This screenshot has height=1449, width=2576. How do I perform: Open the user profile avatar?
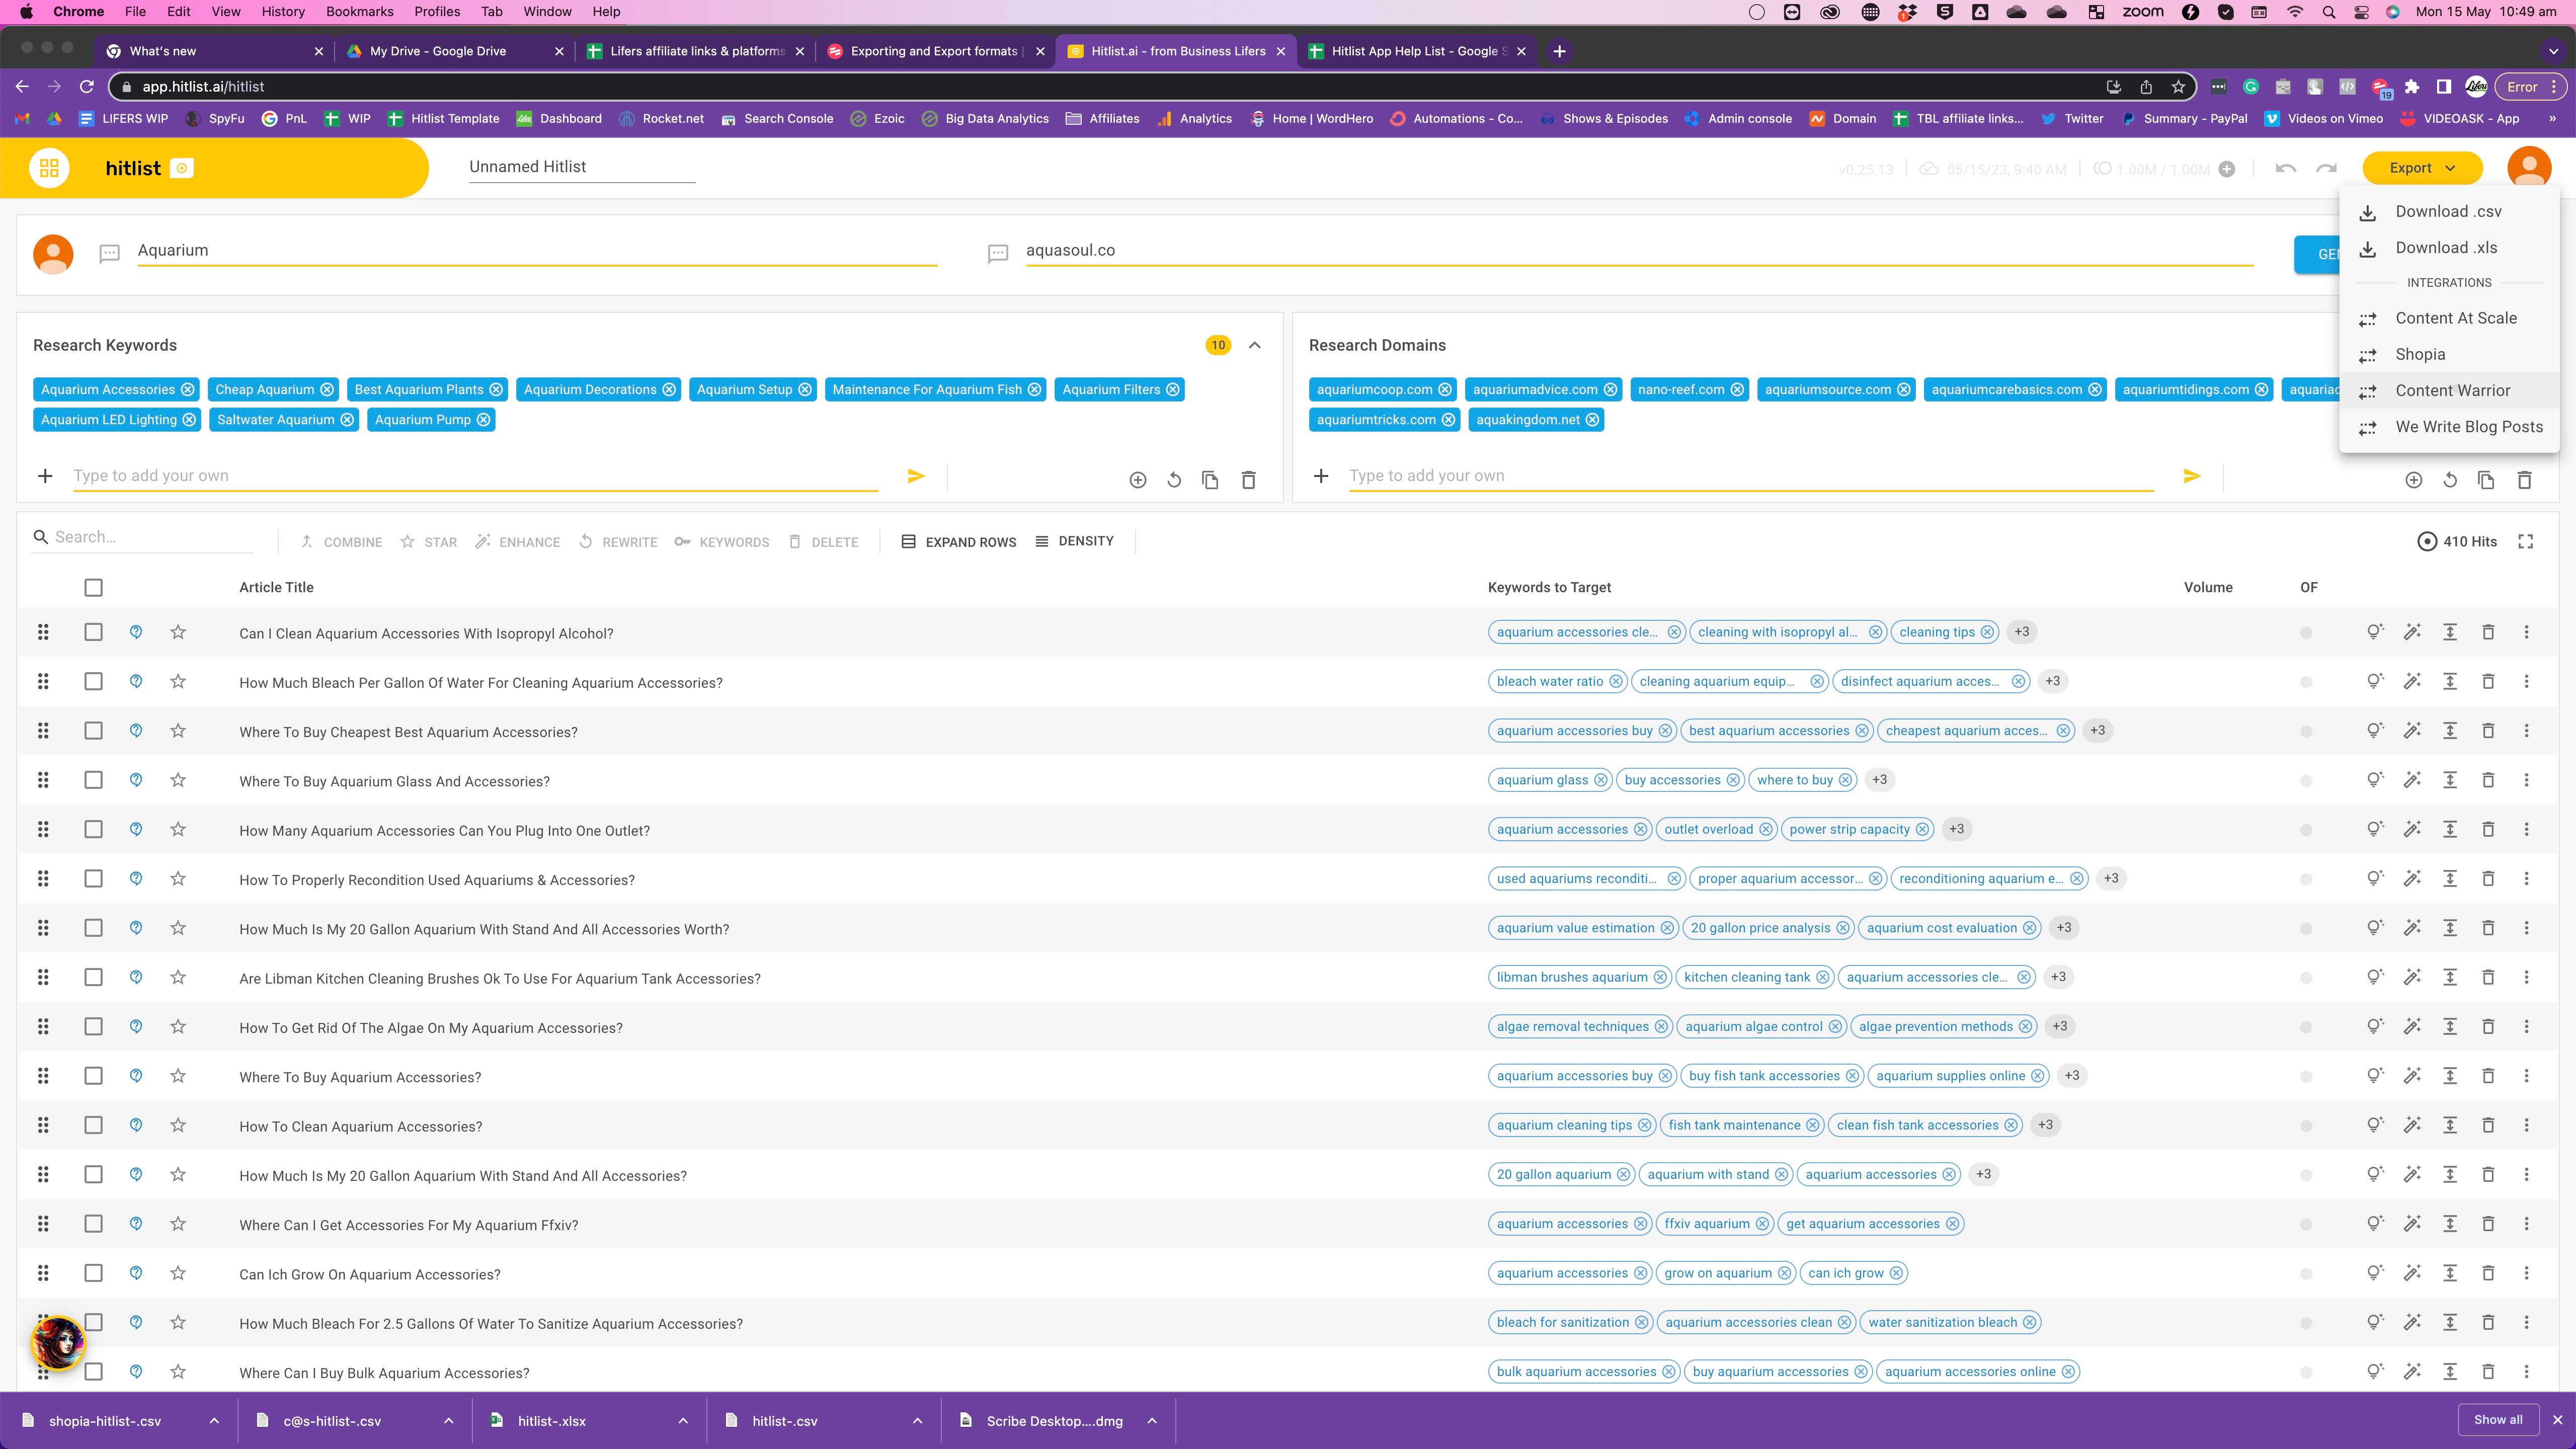[2529, 168]
